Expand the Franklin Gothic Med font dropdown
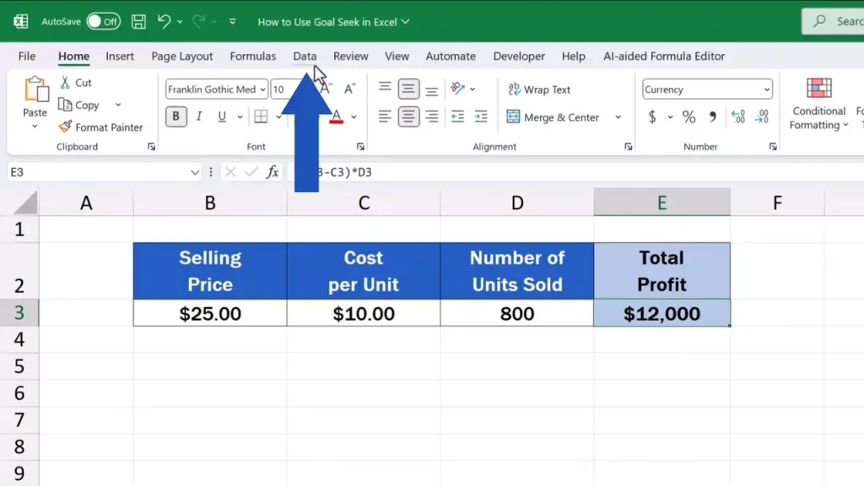Screen dimensions: 864x486 [262, 89]
